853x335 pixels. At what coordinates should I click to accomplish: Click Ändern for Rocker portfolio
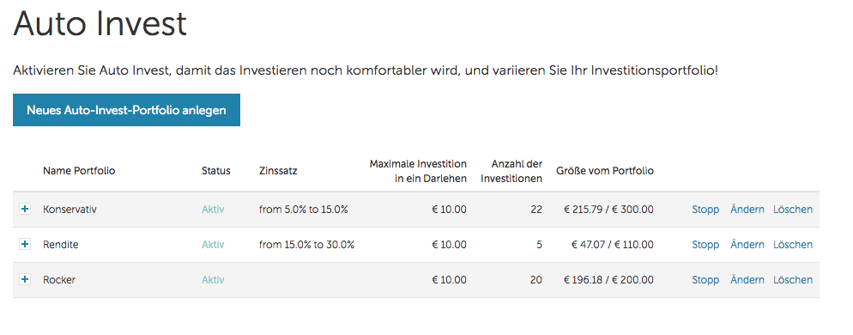point(747,280)
